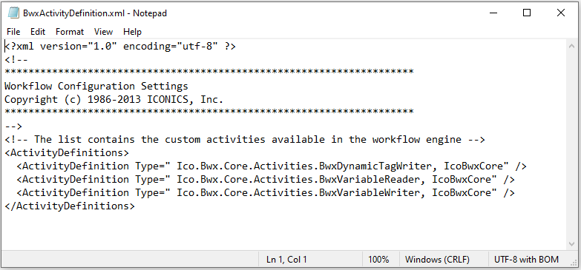Click the vertical scrollbar track
The height and width of the screenshot is (270, 581).
pyautogui.click(x=572, y=145)
